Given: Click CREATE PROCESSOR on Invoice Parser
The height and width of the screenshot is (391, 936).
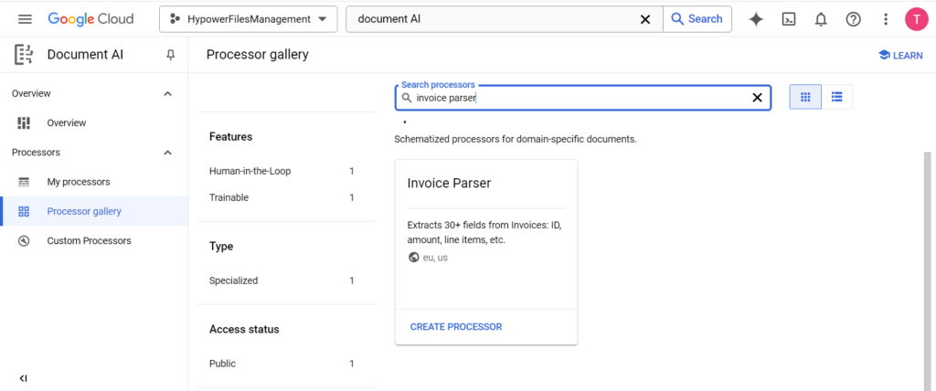Looking at the screenshot, I should coord(455,327).
